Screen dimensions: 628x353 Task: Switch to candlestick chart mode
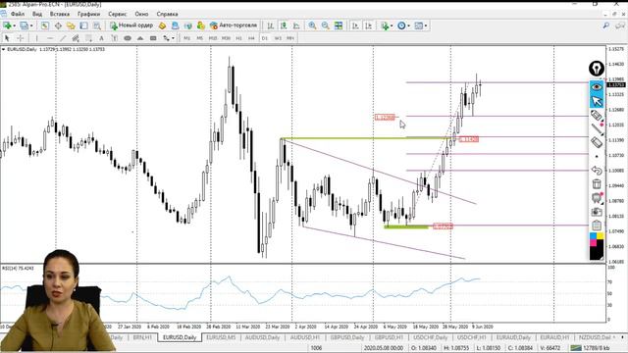point(284,25)
